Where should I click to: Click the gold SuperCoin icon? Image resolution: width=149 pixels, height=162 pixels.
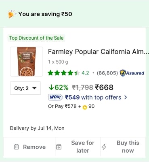point(85,107)
